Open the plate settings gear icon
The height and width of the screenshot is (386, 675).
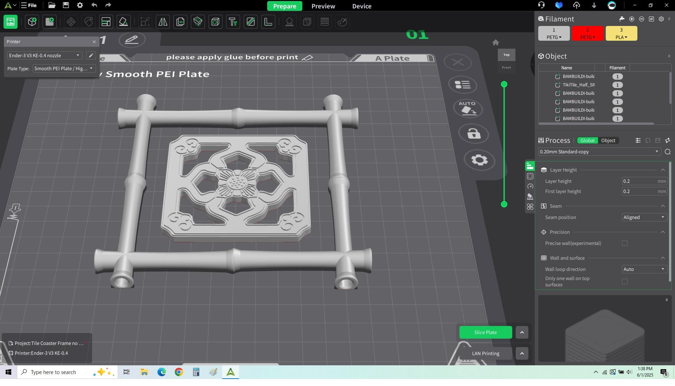point(479,160)
